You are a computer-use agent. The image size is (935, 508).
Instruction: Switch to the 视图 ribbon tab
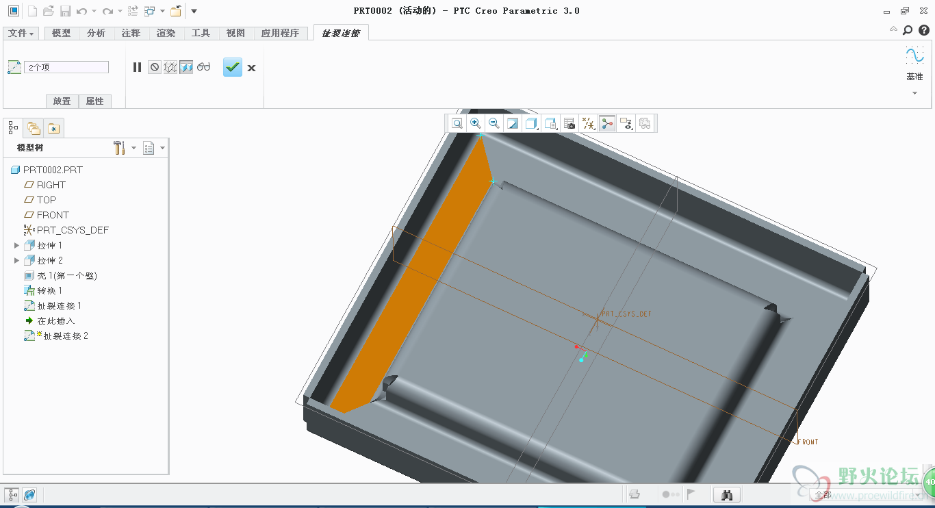coord(236,33)
